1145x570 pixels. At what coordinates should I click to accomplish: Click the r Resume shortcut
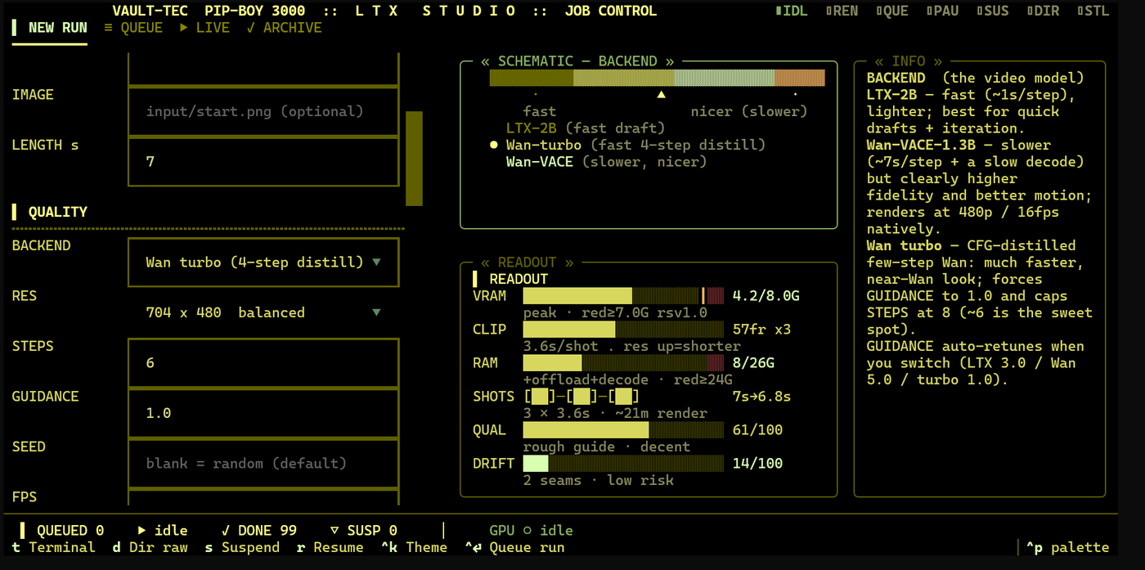pyautogui.click(x=330, y=547)
